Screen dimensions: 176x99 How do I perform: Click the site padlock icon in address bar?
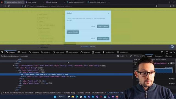click(x=25, y=6)
